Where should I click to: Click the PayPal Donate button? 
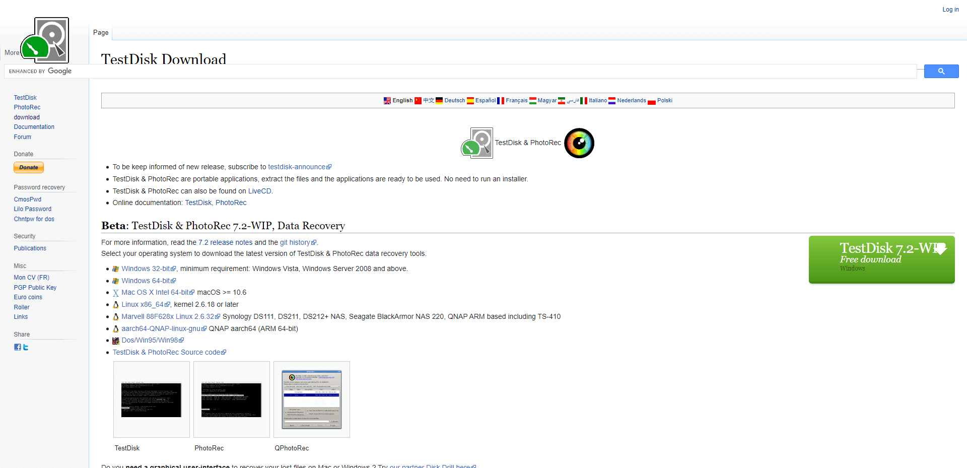click(x=28, y=167)
